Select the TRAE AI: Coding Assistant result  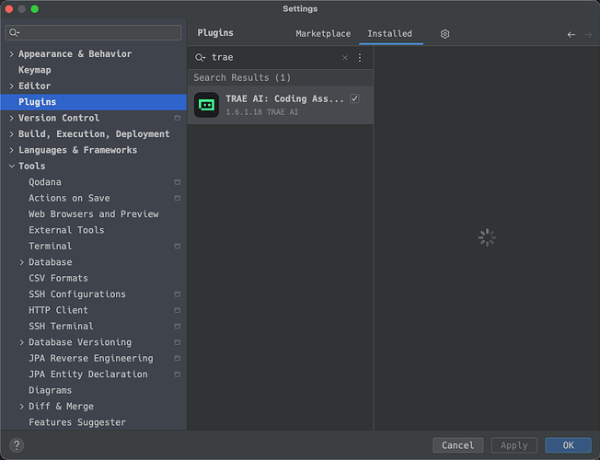click(280, 105)
